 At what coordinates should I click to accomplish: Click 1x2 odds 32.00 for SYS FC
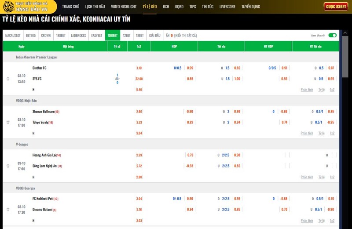139,79
